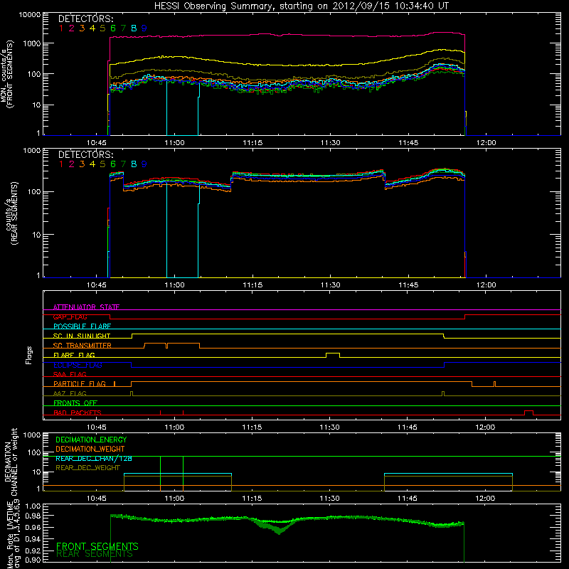Viewport: 569px width, 569px height.
Task: Click the GAP_FLAG label
Action: coord(70,317)
